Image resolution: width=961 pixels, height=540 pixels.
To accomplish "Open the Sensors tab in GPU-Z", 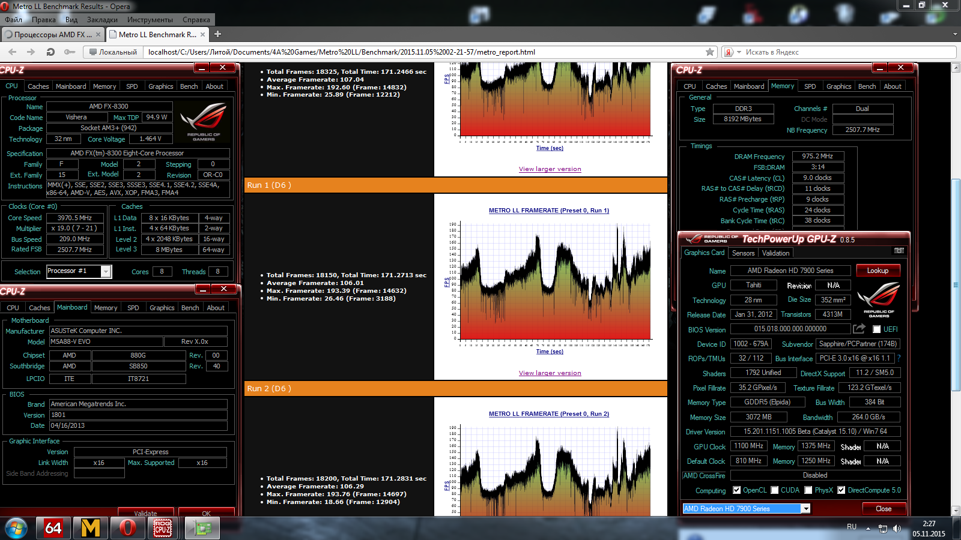I will point(743,253).
